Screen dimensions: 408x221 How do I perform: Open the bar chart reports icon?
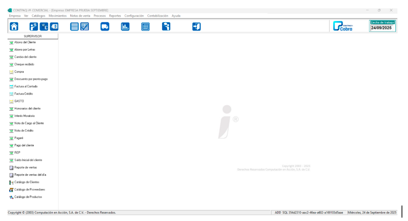(125, 26)
